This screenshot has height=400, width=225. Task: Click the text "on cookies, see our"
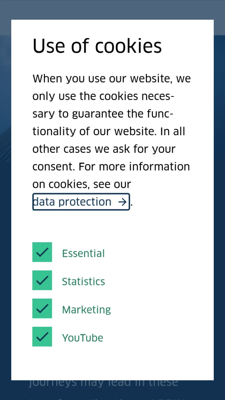click(x=82, y=184)
